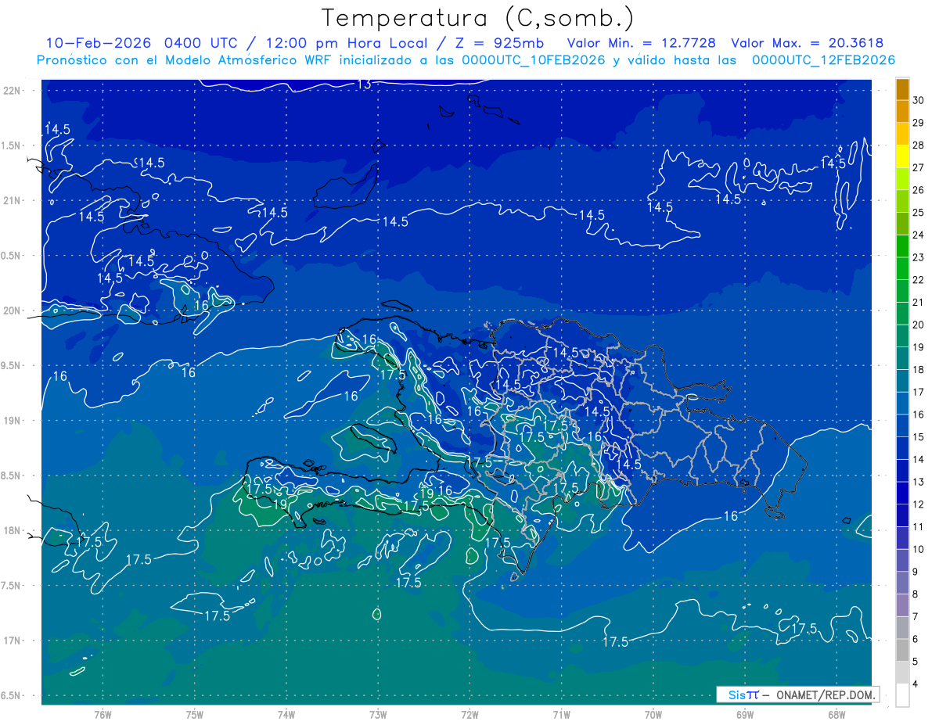Click the '18N' latitude label
This screenshot has width=939, height=725.
point(13,530)
